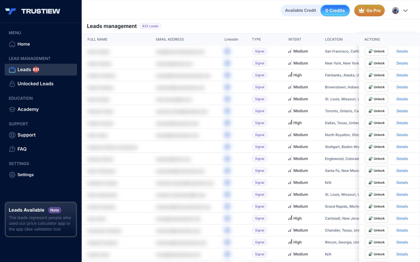The image size is (420, 262).
Task: Open Details for Dallas, Texas lead
Action: pos(402,123)
